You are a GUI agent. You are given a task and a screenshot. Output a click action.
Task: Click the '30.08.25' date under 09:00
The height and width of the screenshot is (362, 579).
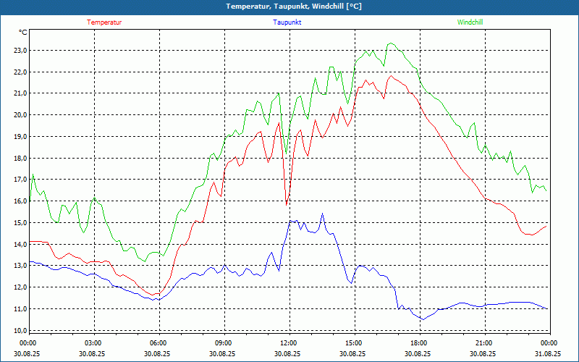[x=222, y=353]
